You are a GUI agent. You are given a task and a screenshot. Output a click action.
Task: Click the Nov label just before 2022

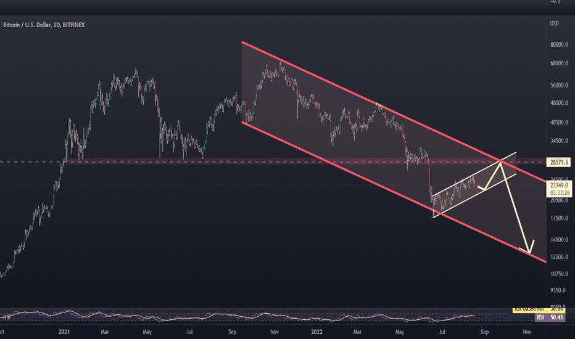pos(275,332)
